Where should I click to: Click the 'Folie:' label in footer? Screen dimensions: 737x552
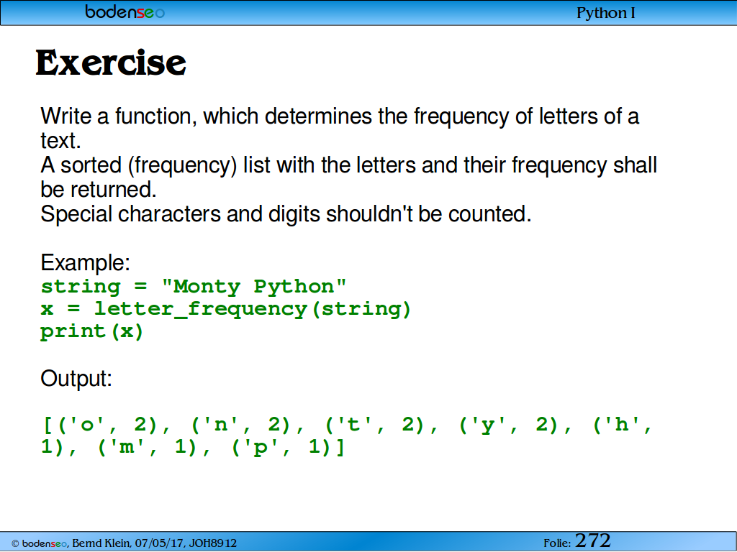[x=558, y=543]
